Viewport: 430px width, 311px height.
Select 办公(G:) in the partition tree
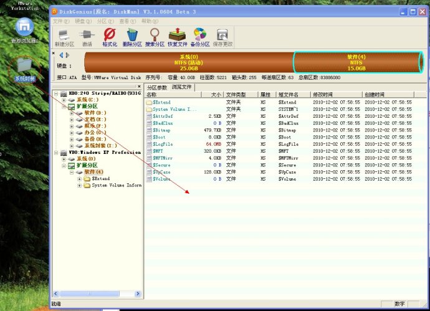coord(95,133)
